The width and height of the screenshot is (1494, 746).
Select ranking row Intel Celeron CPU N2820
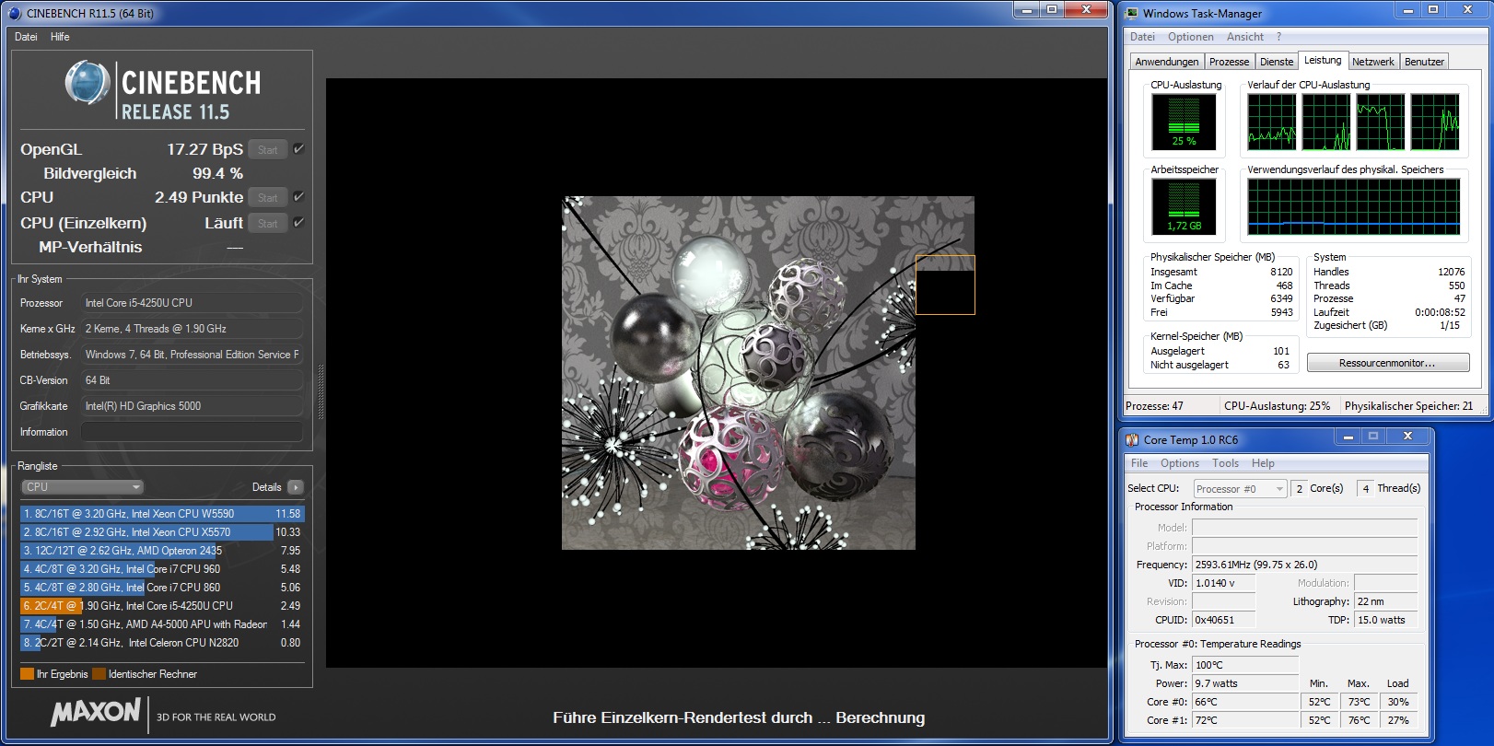pyautogui.click(x=162, y=643)
